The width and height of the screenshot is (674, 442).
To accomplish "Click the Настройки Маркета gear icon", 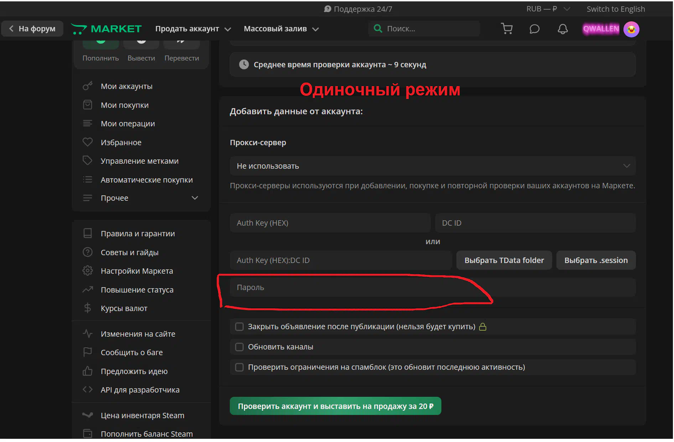I will [88, 271].
